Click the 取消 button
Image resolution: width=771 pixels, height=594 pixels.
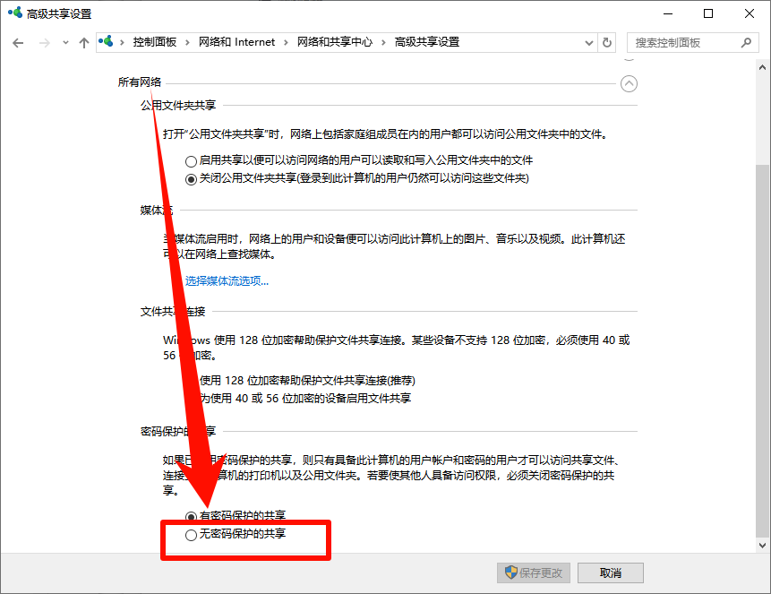point(610,572)
